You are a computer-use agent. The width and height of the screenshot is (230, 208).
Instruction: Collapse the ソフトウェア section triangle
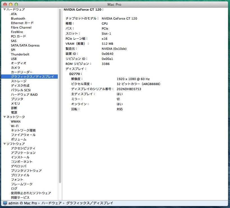pyautogui.click(x=4, y=144)
